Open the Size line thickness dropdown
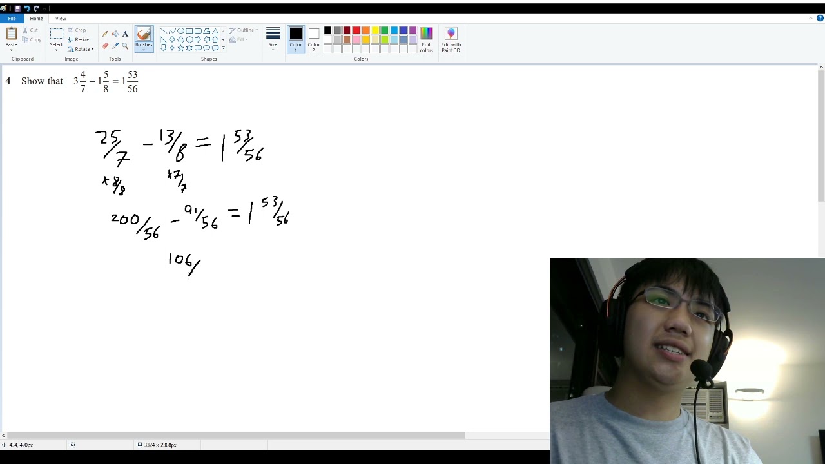The width and height of the screenshot is (825, 464). coord(273,40)
